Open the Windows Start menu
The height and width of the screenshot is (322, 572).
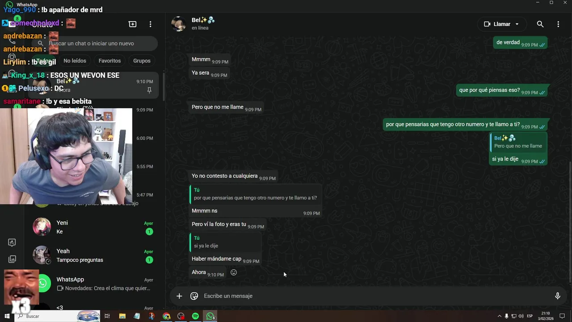click(7, 316)
